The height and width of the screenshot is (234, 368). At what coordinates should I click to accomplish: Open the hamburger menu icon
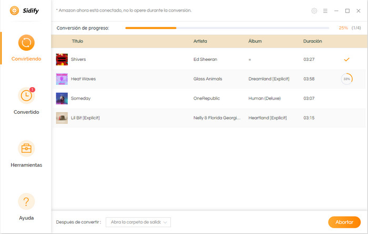coord(325,11)
